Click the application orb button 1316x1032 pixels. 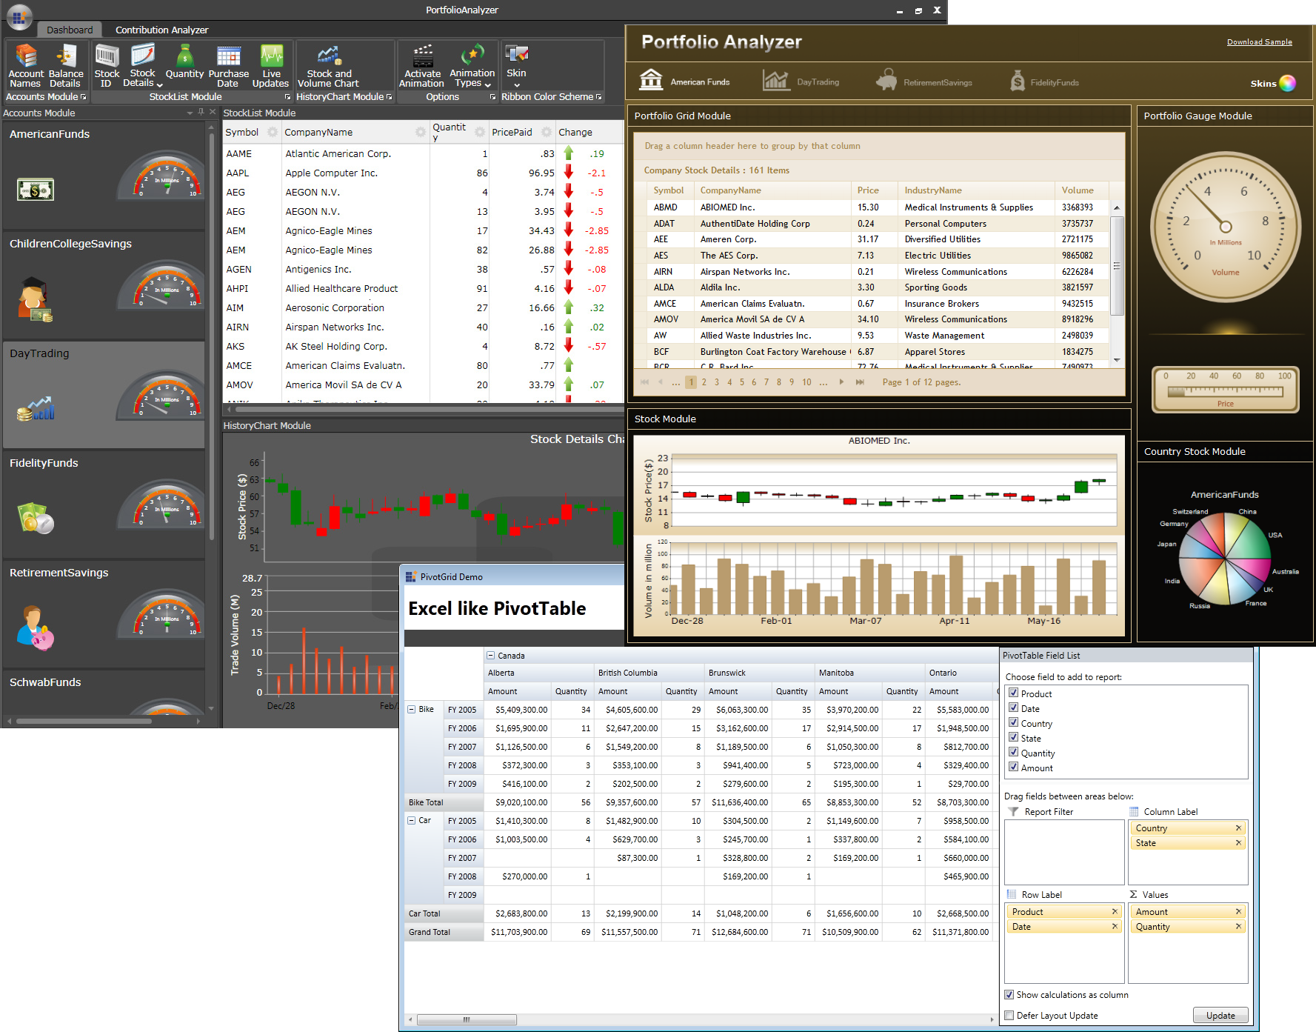click(19, 16)
